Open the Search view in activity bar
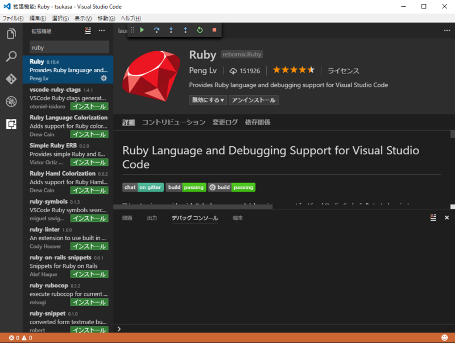The image size is (455, 343). click(11, 56)
